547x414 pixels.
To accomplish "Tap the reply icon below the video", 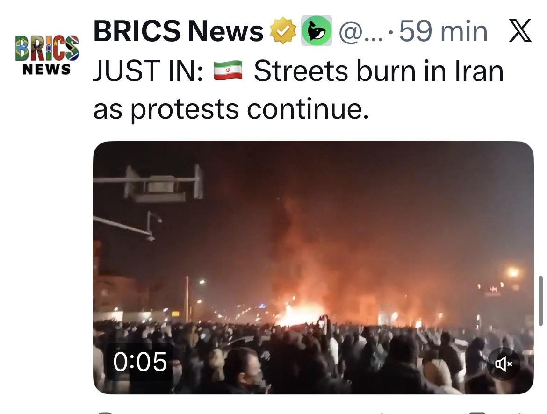I will coord(105,413).
